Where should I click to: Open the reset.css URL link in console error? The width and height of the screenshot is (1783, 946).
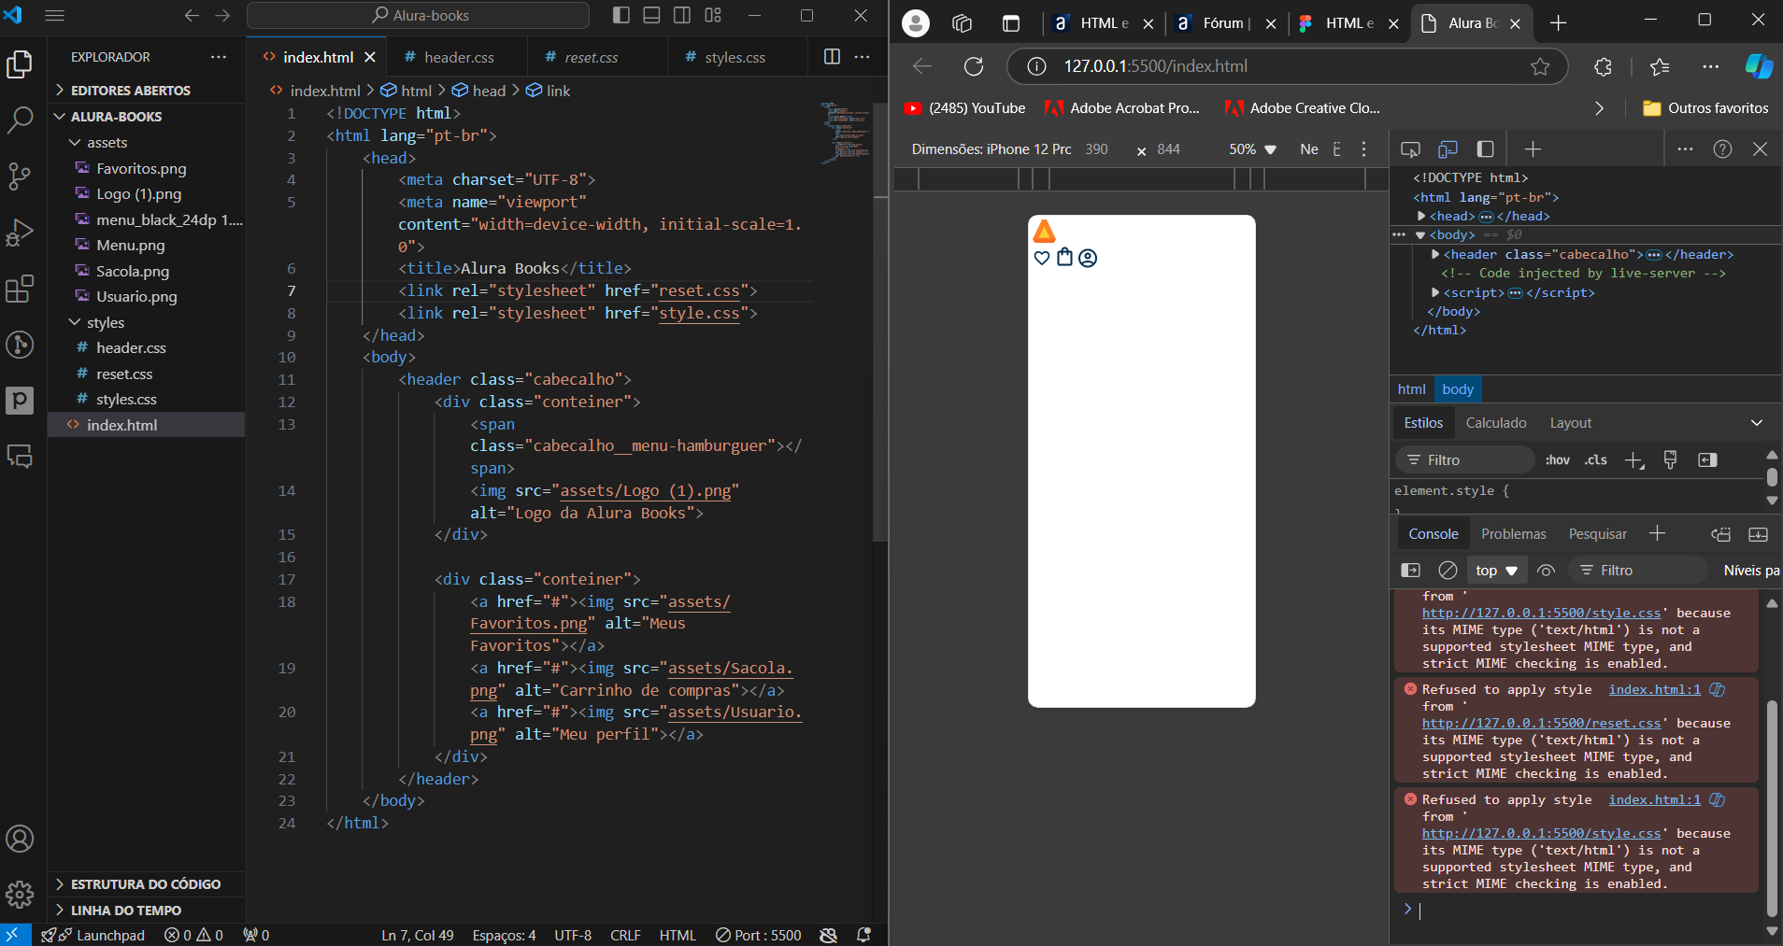tap(1541, 723)
